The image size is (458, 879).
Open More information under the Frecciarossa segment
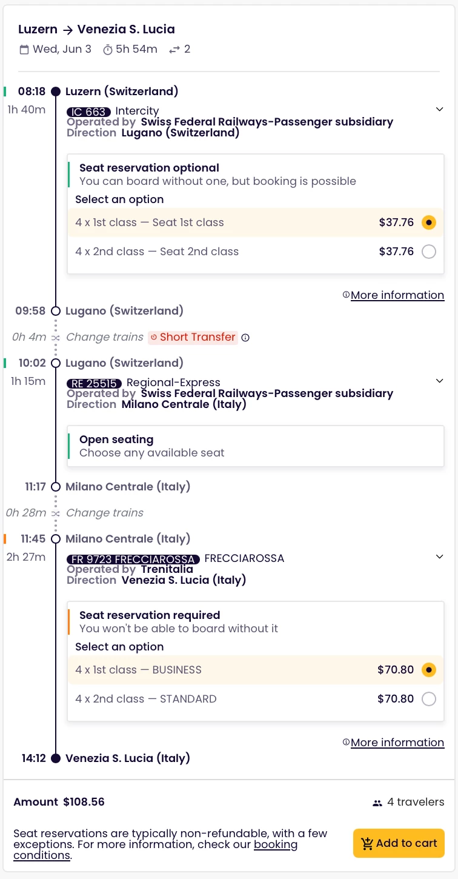coord(397,743)
